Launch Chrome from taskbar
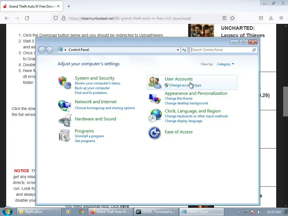 81,212
